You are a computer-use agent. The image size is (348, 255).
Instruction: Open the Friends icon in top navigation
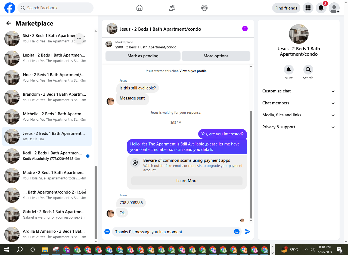click(x=172, y=8)
